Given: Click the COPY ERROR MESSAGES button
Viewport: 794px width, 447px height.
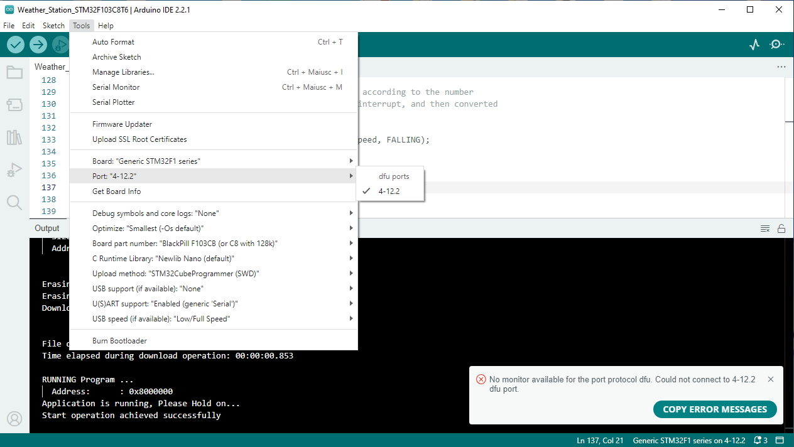Looking at the screenshot, I should 715,409.
